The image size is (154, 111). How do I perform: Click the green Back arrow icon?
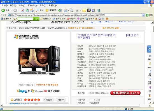pos(3,10)
